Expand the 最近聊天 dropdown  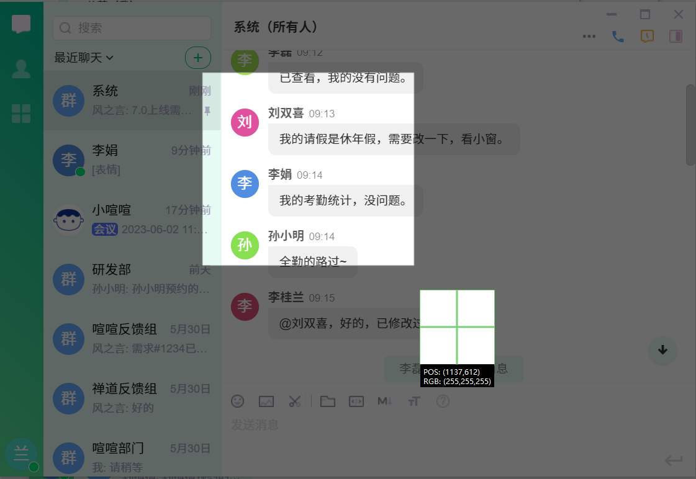(x=84, y=58)
